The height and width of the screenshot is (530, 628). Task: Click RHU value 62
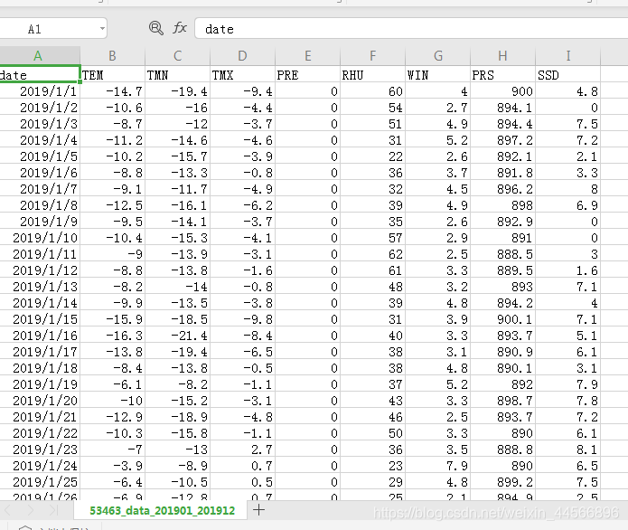tap(372, 254)
